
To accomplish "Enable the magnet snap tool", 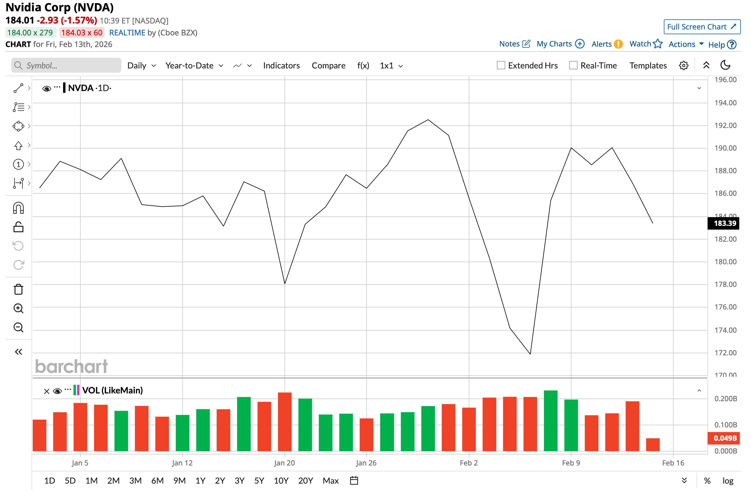I will click(x=18, y=208).
